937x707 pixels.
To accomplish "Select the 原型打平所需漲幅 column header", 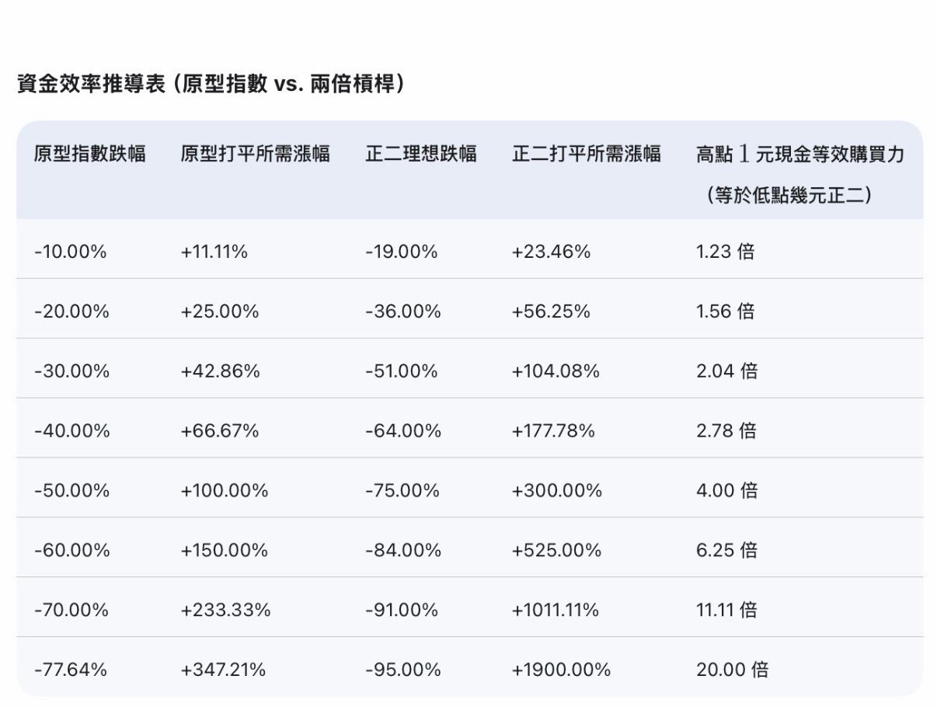I will click(256, 154).
